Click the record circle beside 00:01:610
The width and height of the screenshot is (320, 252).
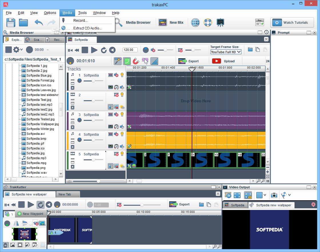(x=70, y=61)
